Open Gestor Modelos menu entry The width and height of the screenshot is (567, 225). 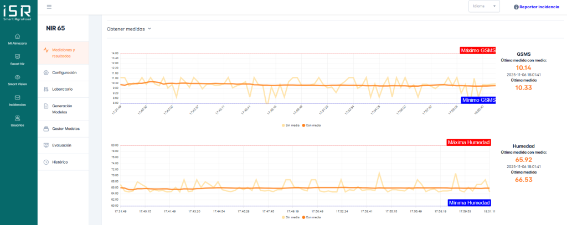[65, 128]
